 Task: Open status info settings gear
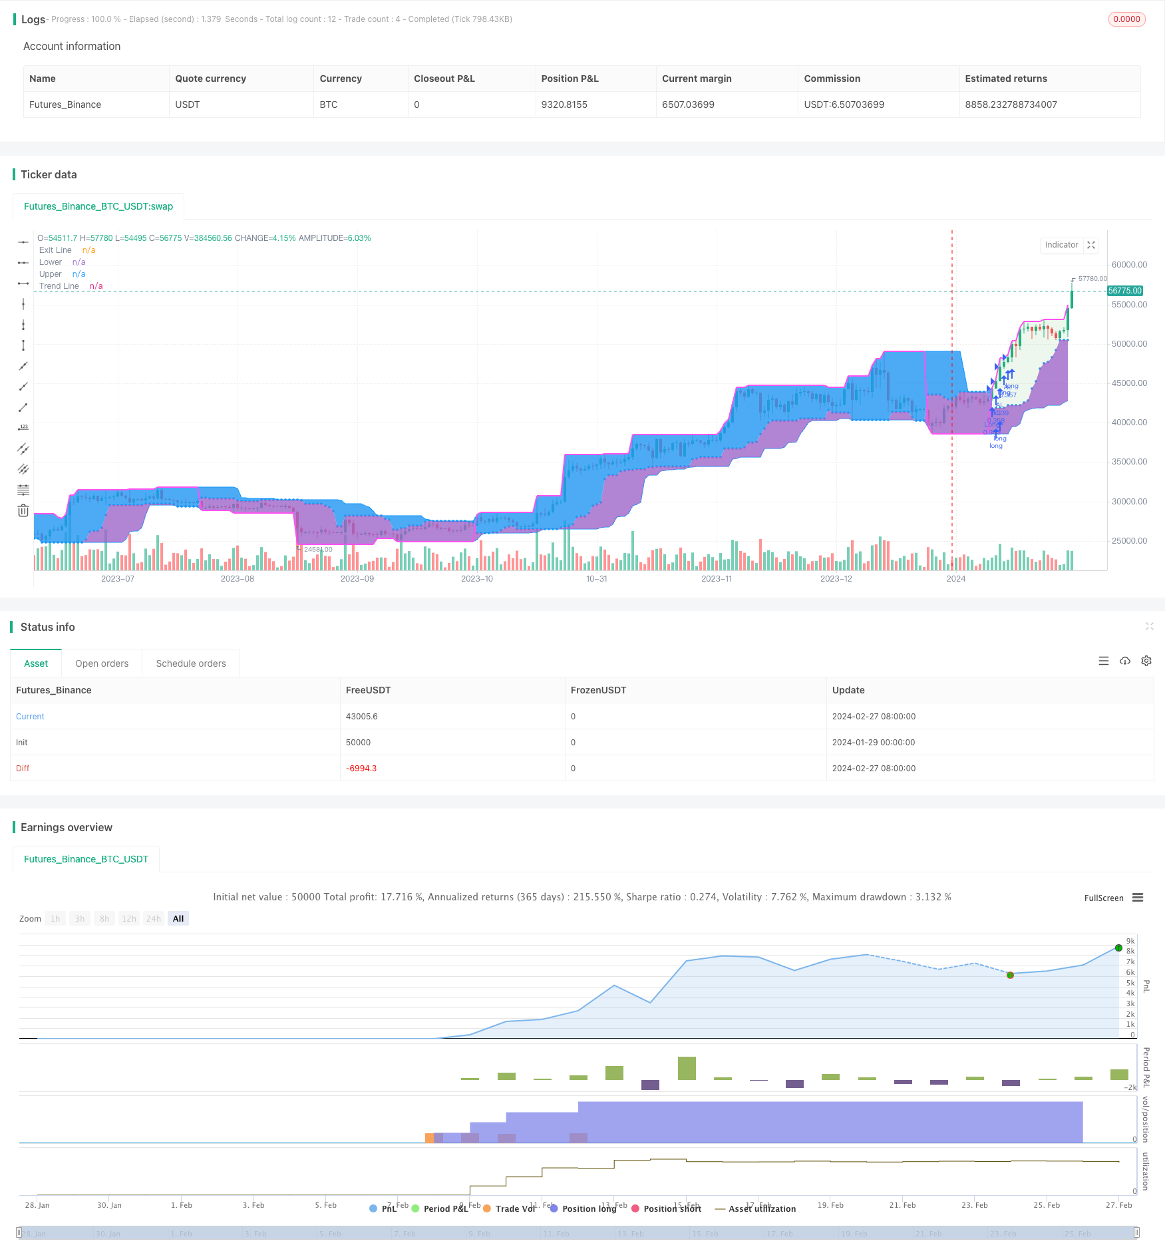point(1146,661)
